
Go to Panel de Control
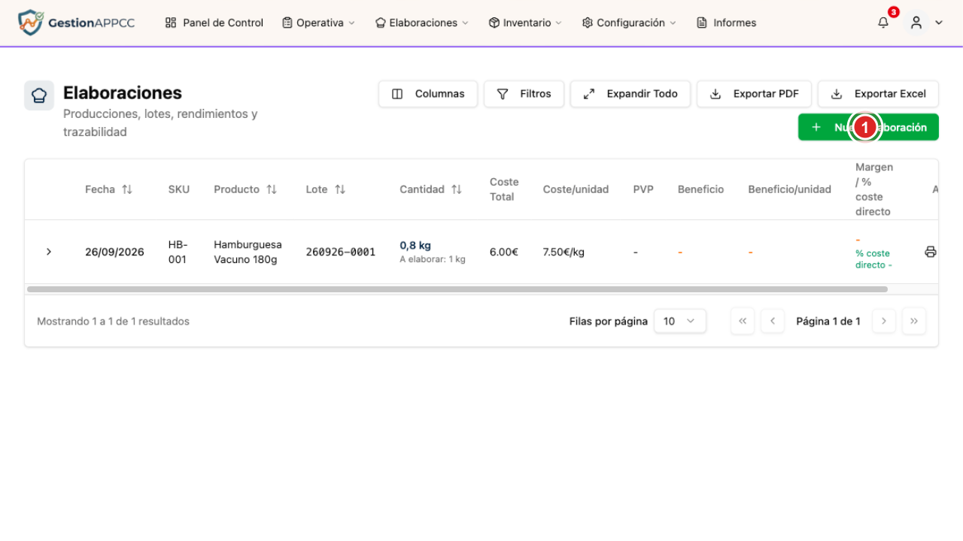coord(214,23)
